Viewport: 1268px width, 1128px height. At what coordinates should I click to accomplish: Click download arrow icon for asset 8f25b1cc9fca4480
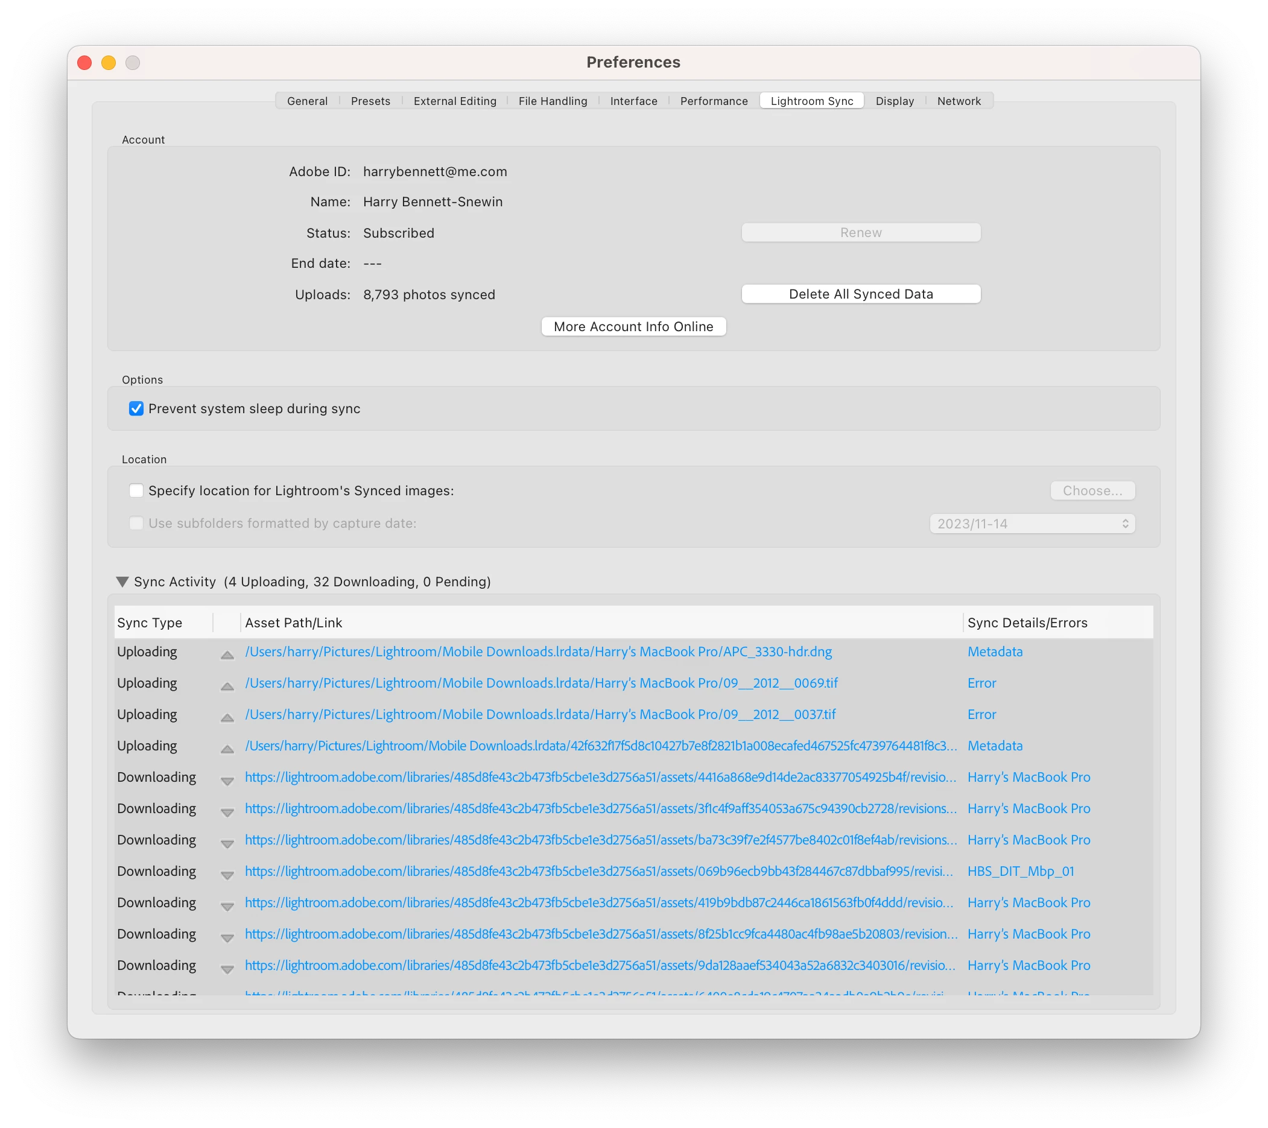pos(227,937)
